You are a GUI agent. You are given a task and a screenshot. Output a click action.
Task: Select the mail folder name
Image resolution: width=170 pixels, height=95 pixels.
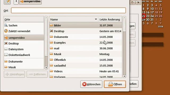click(57, 48)
